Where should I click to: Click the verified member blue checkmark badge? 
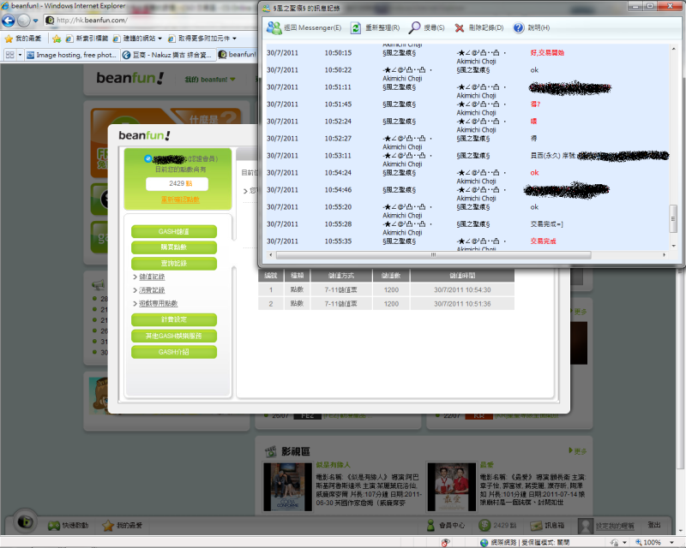pos(147,158)
